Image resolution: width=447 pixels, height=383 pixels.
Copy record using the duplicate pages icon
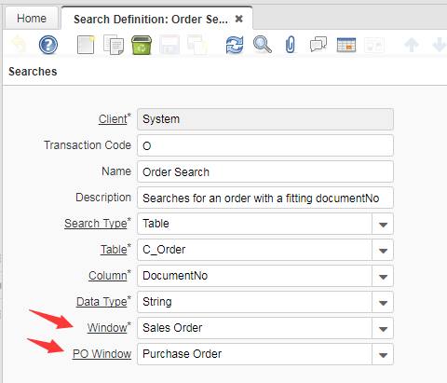[x=114, y=45]
